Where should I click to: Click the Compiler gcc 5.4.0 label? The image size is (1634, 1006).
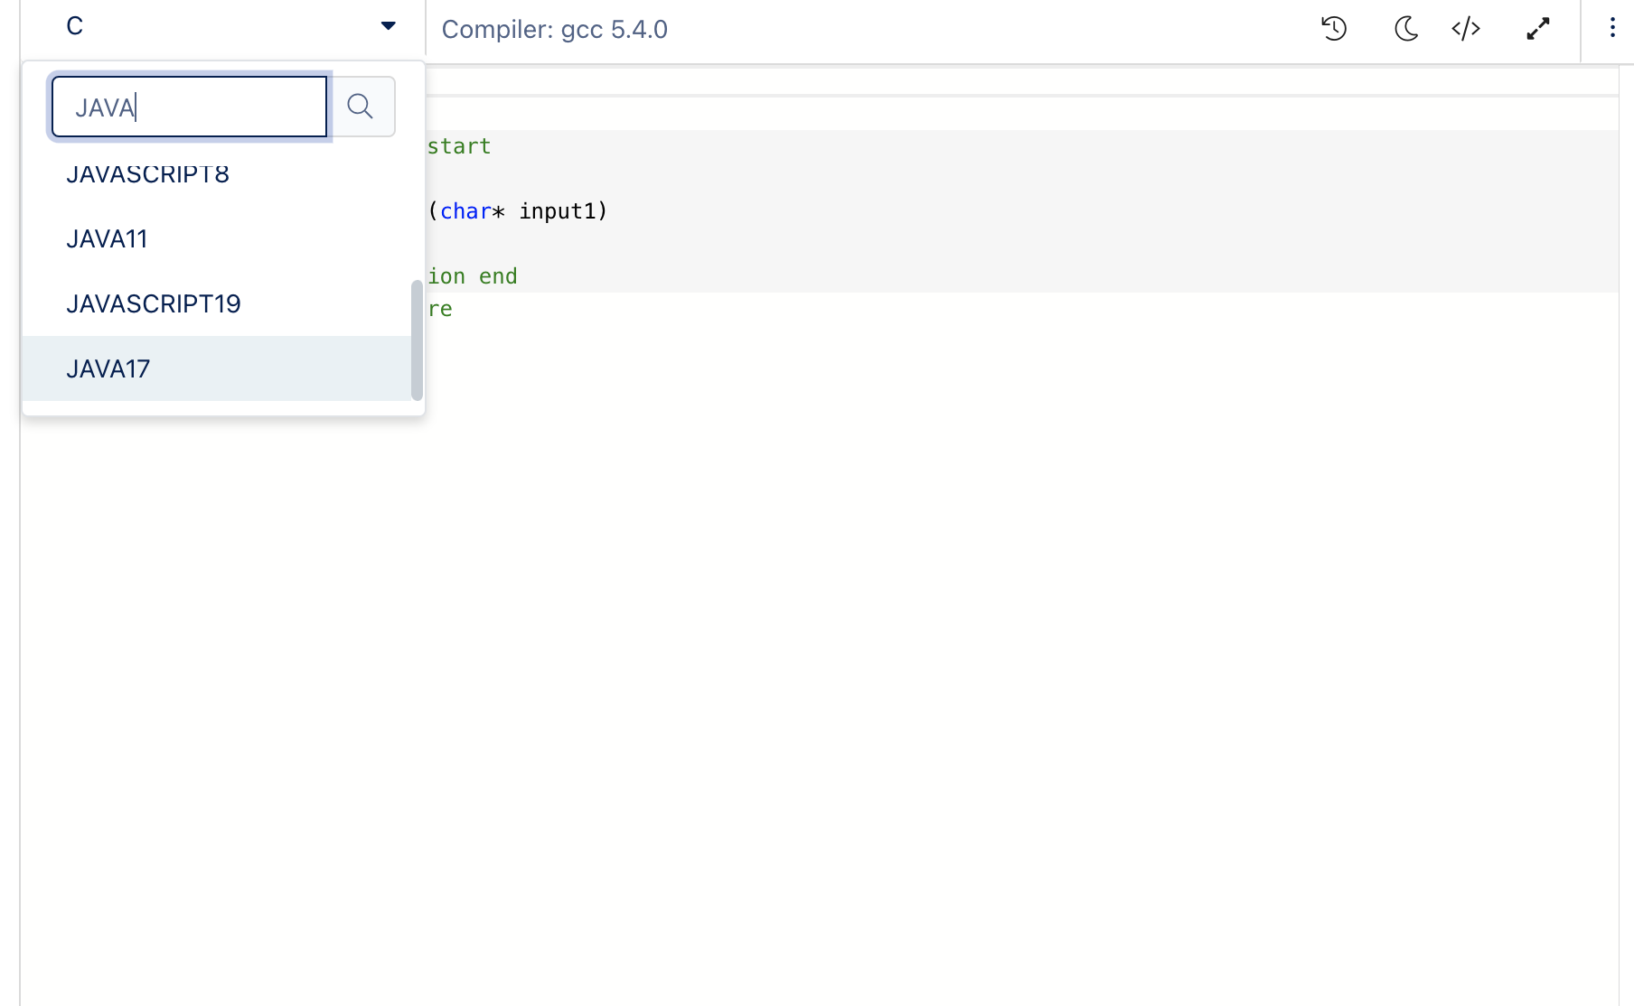click(x=554, y=30)
